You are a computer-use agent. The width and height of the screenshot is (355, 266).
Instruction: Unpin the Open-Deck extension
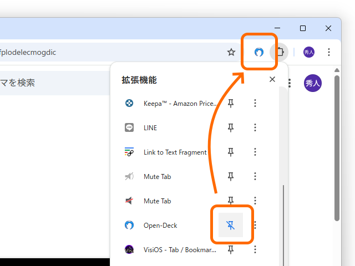pos(231,225)
